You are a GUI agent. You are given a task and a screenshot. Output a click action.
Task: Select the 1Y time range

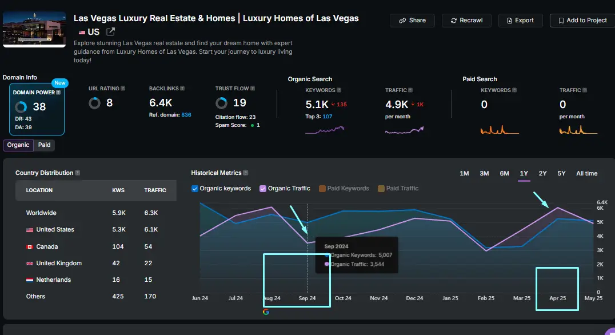(524, 173)
